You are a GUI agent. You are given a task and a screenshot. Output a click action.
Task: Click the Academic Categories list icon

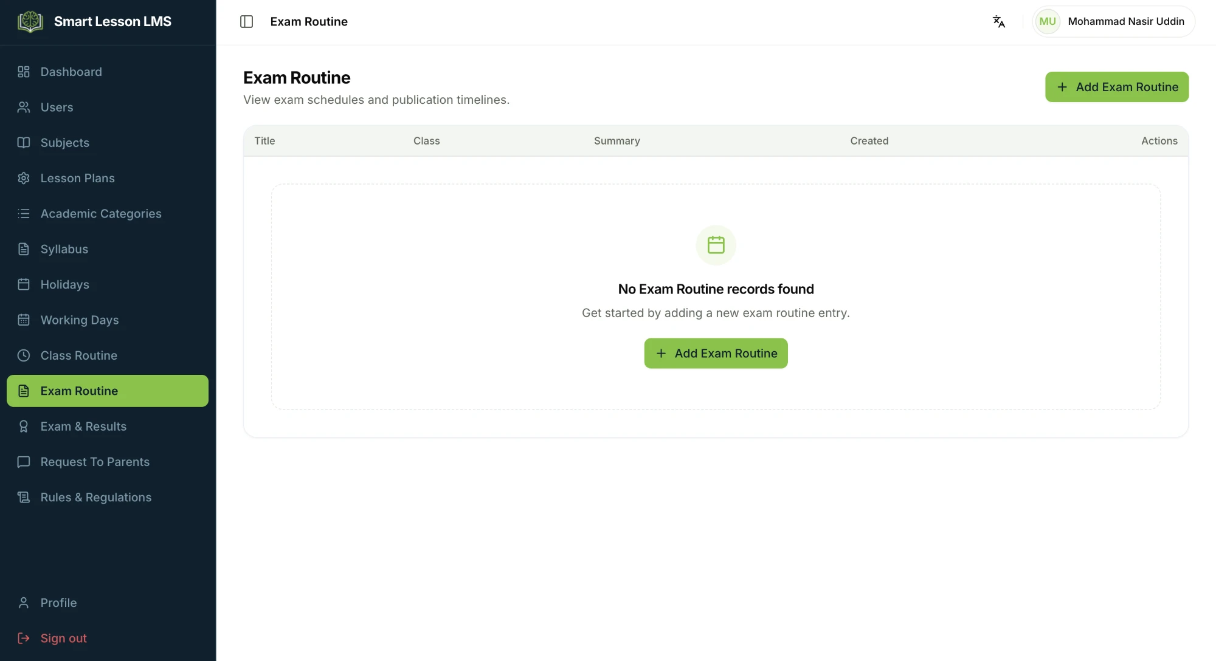coord(24,214)
